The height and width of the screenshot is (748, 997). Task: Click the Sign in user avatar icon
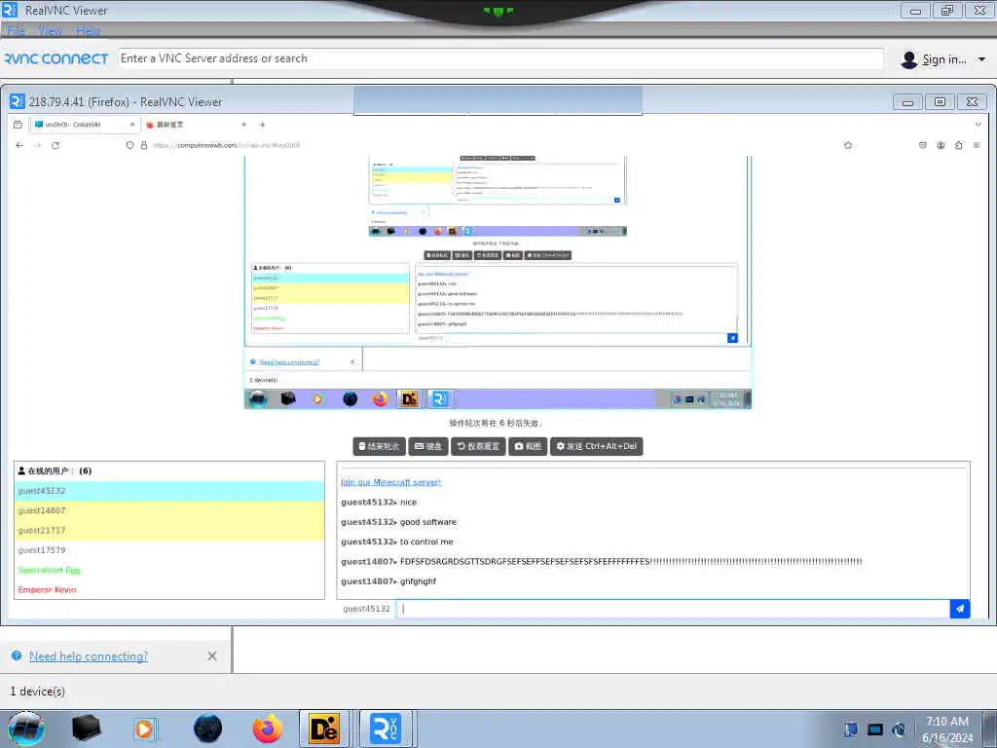pyautogui.click(x=909, y=59)
